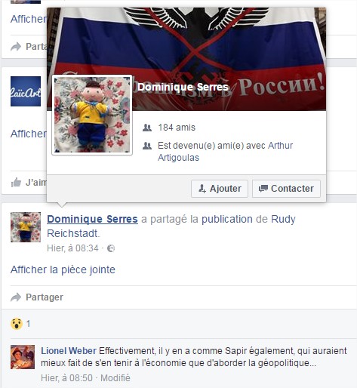The height and width of the screenshot is (388, 357).
Task: Open the underlined Dominique Serres post author link
Action: (92, 219)
